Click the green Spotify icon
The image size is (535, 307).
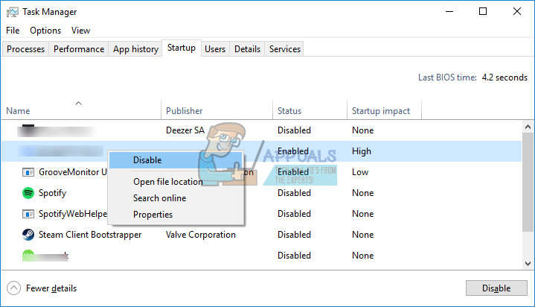pyautogui.click(x=28, y=193)
